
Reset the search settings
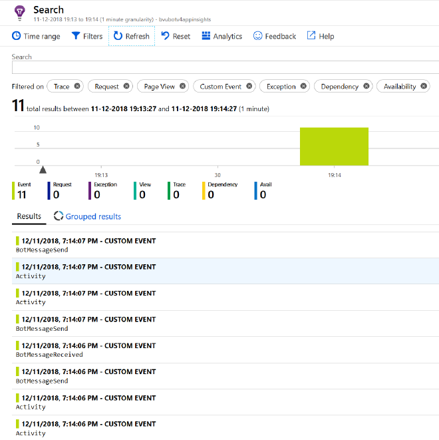[x=176, y=36]
